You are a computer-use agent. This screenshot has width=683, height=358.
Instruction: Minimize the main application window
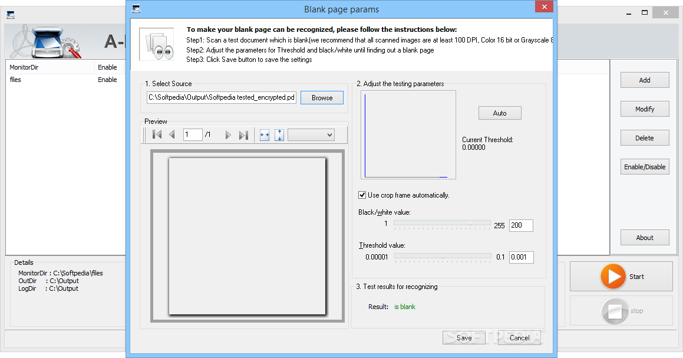tap(629, 13)
